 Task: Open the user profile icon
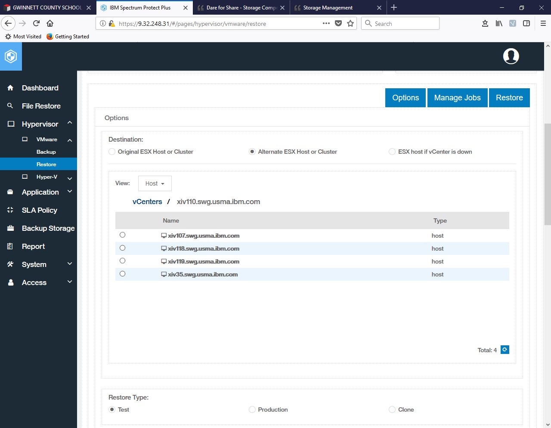pyautogui.click(x=511, y=56)
